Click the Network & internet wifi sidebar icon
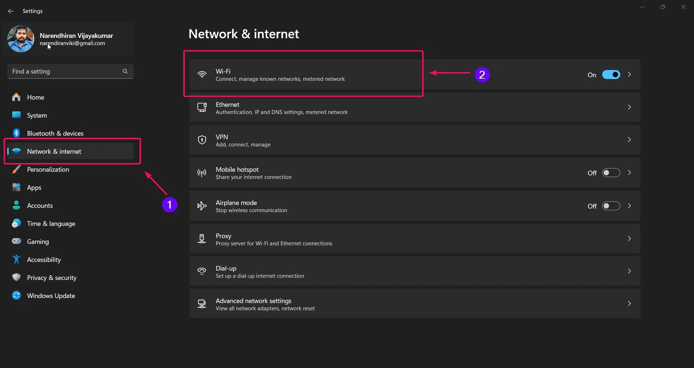Viewport: 694px width, 368px height. 16,151
